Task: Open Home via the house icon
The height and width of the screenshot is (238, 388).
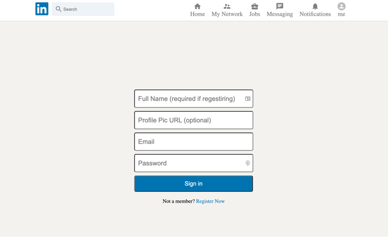Action: (198, 6)
